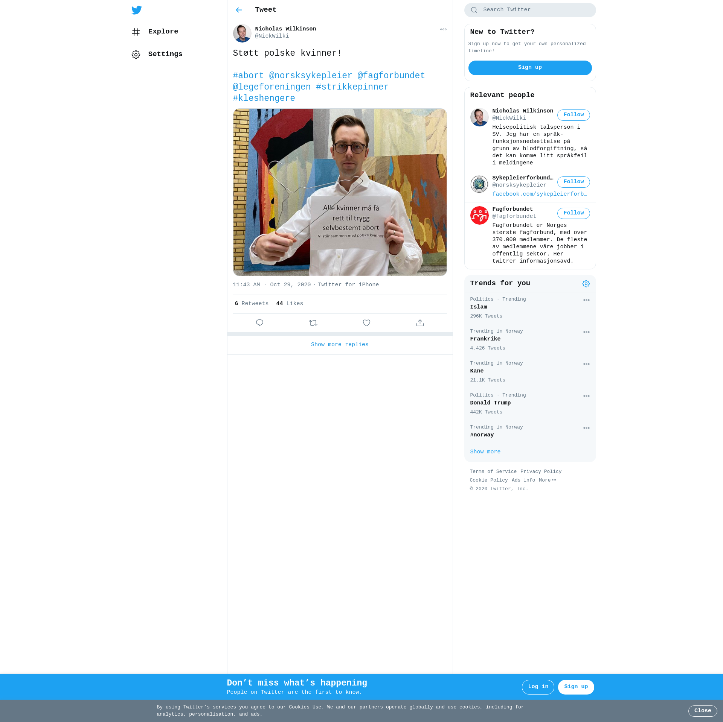Open the facebook.com/sykepleierforb… link

pos(540,194)
